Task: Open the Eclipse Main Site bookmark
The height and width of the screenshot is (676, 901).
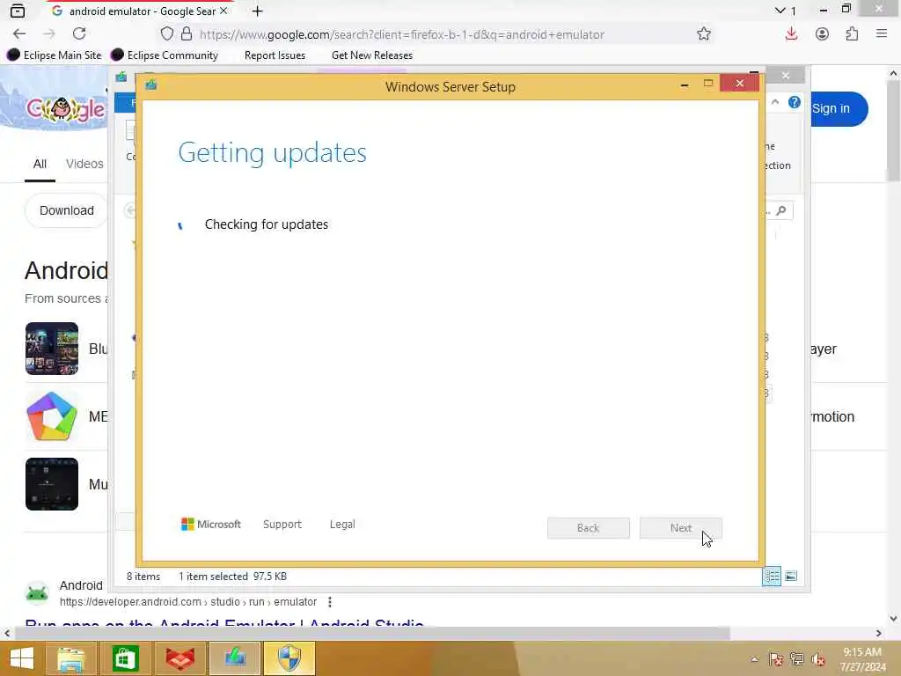Action: (54, 55)
